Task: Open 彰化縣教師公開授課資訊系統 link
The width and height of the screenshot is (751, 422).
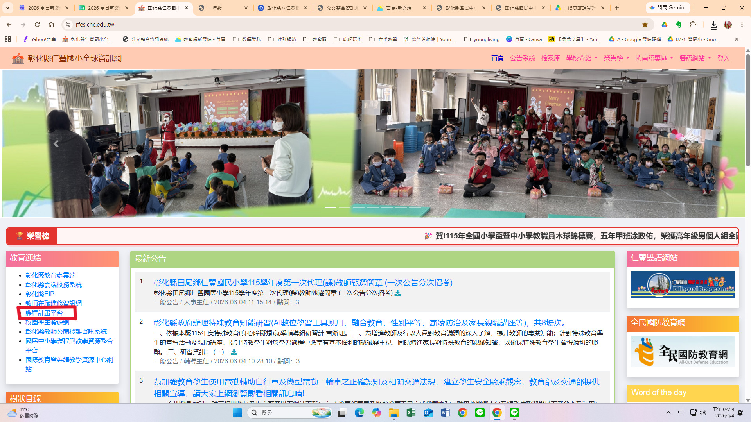Action: tap(66, 332)
